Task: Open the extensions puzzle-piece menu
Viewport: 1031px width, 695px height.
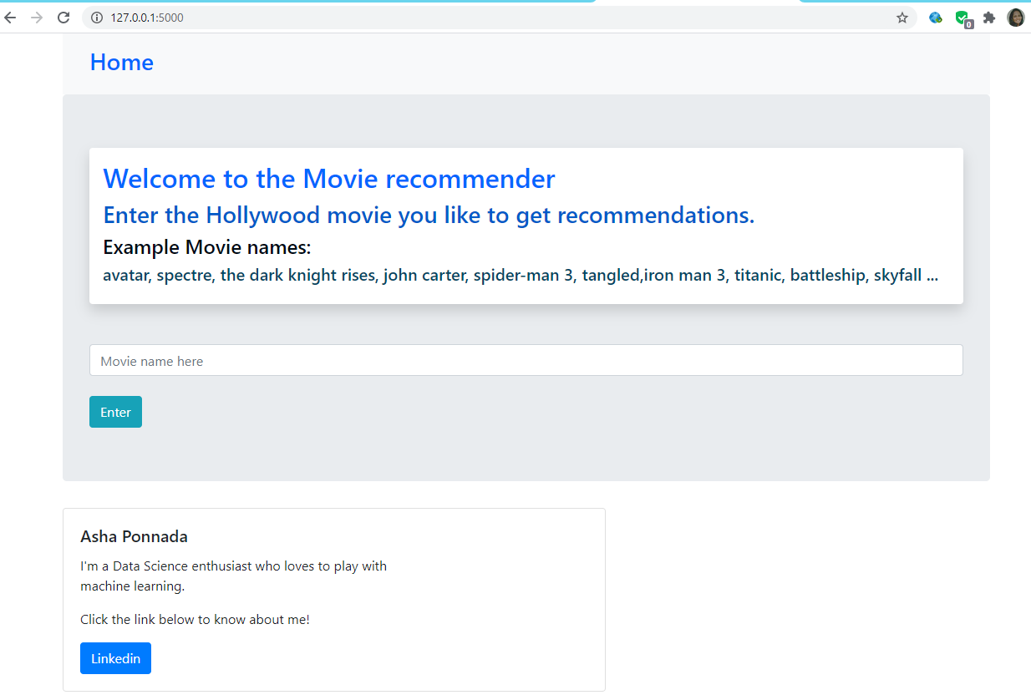Action: coord(989,17)
